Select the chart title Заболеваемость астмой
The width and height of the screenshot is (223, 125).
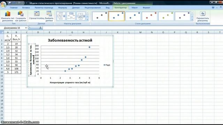pos(70,40)
